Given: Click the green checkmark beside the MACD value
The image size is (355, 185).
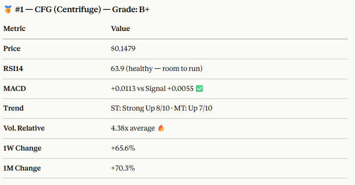Looking at the screenshot, I should tap(199, 89).
